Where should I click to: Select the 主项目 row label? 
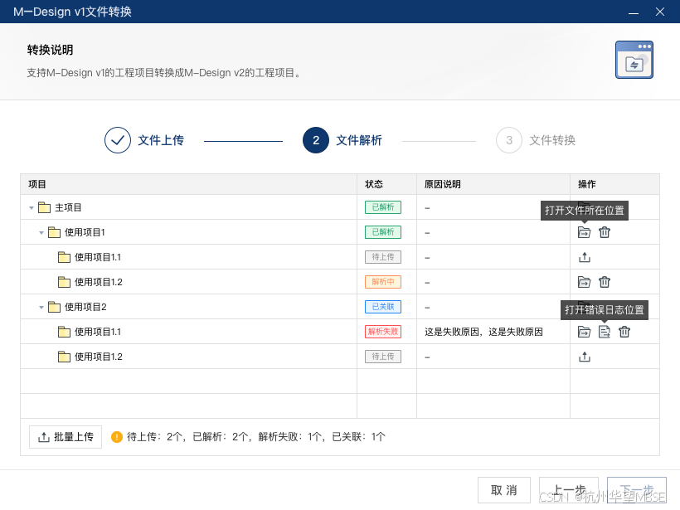coord(68,207)
